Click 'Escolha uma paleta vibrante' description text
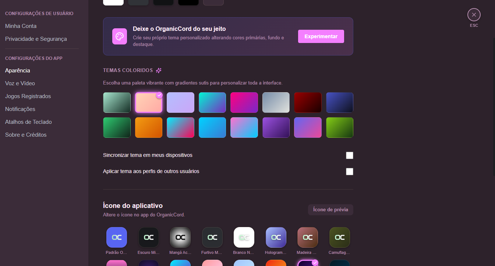This screenshot has width=495, height=266. click(x=193, y=83)
